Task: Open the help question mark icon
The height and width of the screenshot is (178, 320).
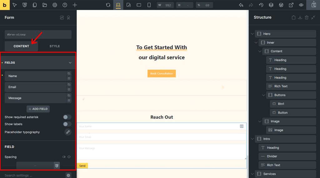Action: 65,5
